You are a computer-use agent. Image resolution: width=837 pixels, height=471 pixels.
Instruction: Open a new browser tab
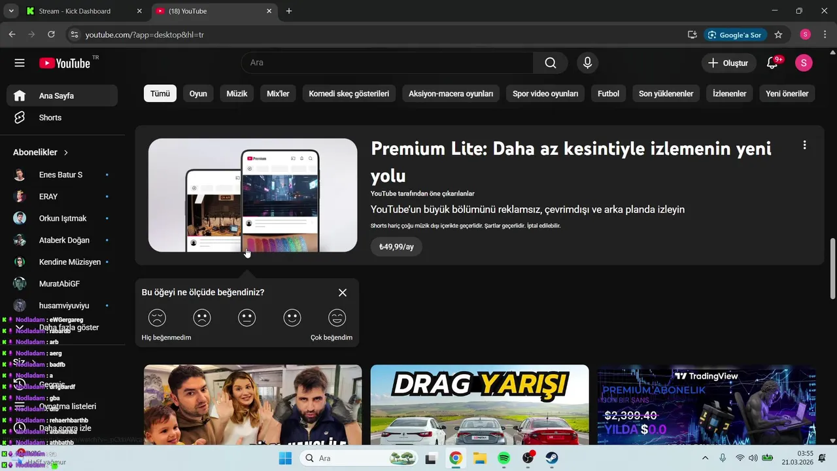click(289, 11)
